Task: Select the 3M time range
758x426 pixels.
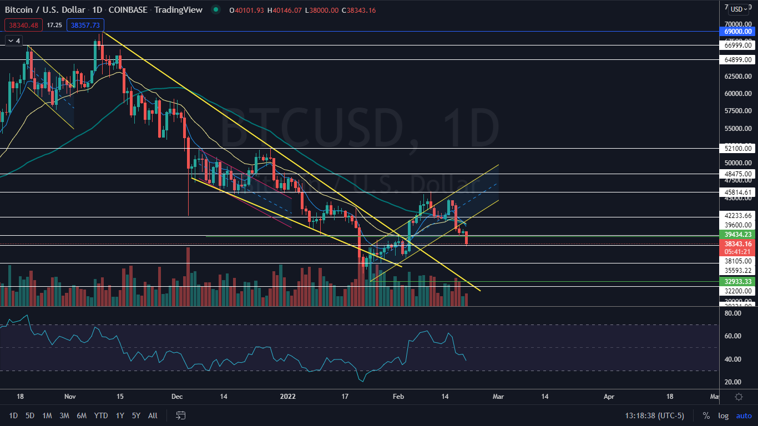Action: 64,415
